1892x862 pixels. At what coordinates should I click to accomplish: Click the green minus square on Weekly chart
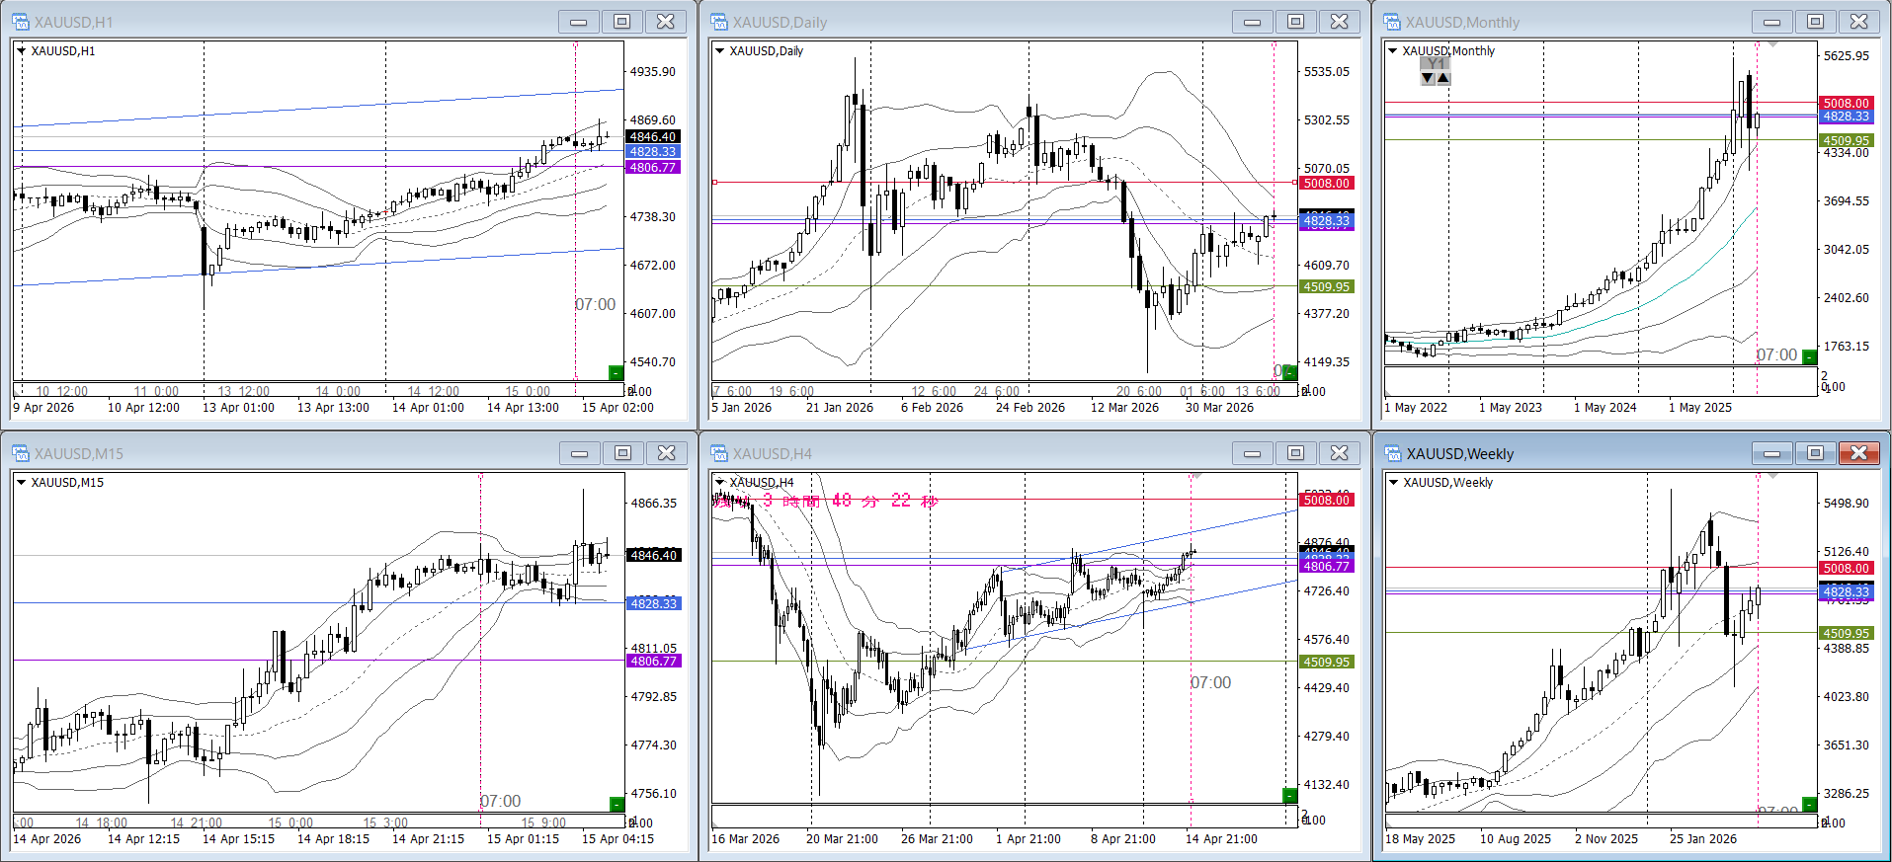pyautogui.click(x=1810, y=804)
